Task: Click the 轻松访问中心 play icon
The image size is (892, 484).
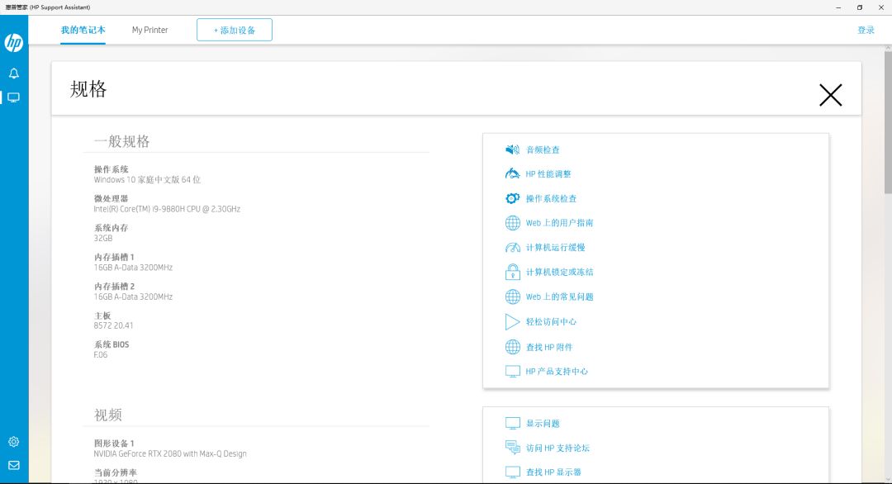Action: (x=513, y=322)
